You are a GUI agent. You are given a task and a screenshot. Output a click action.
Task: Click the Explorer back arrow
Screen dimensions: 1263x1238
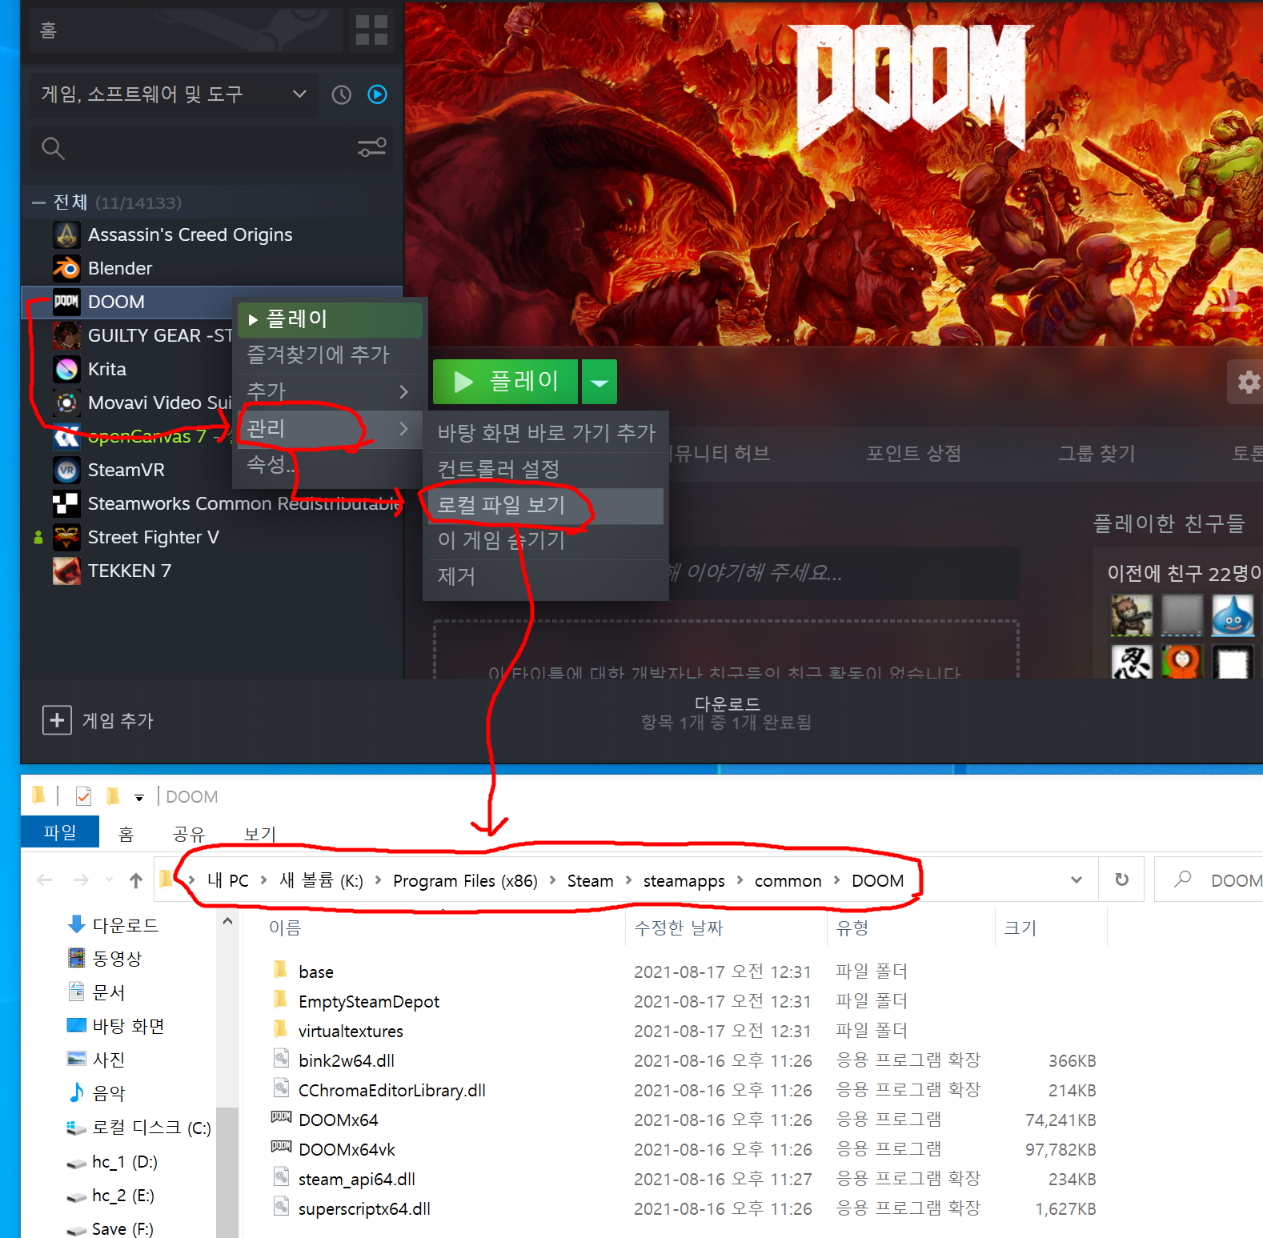click(x=45, y=880)
